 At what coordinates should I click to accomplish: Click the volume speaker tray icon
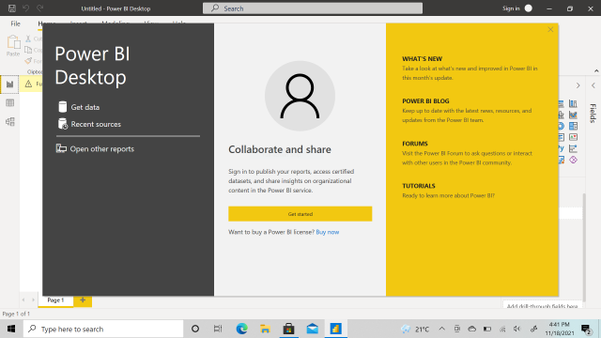[x=517, y=329]
